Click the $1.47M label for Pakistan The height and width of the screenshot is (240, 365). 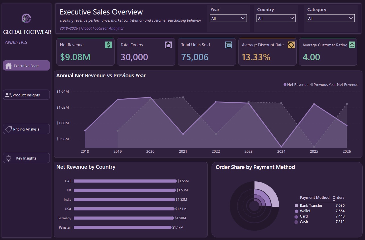[x=178, y=227]
